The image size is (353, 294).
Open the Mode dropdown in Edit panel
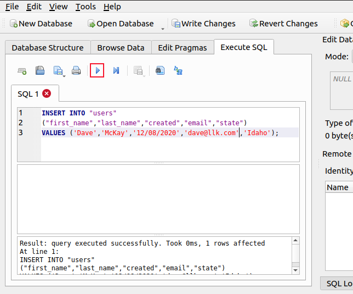pos(351,57)
